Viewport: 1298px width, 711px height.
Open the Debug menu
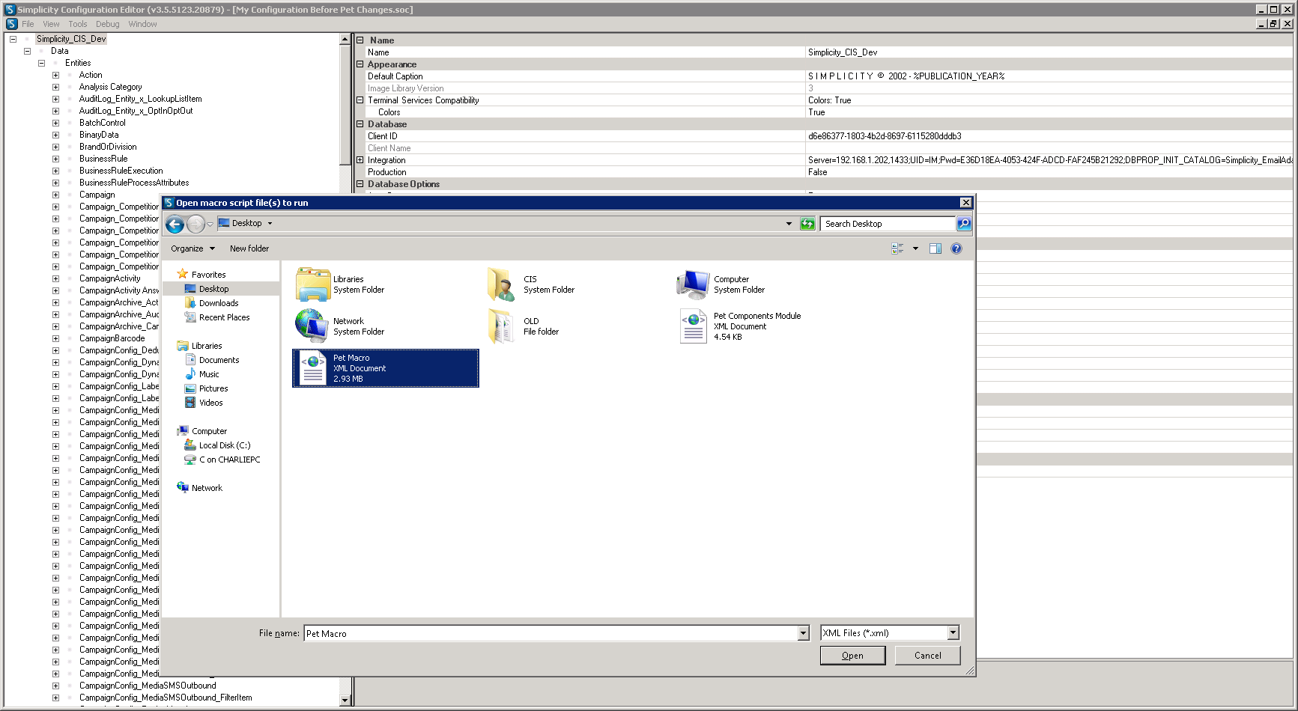107,24
